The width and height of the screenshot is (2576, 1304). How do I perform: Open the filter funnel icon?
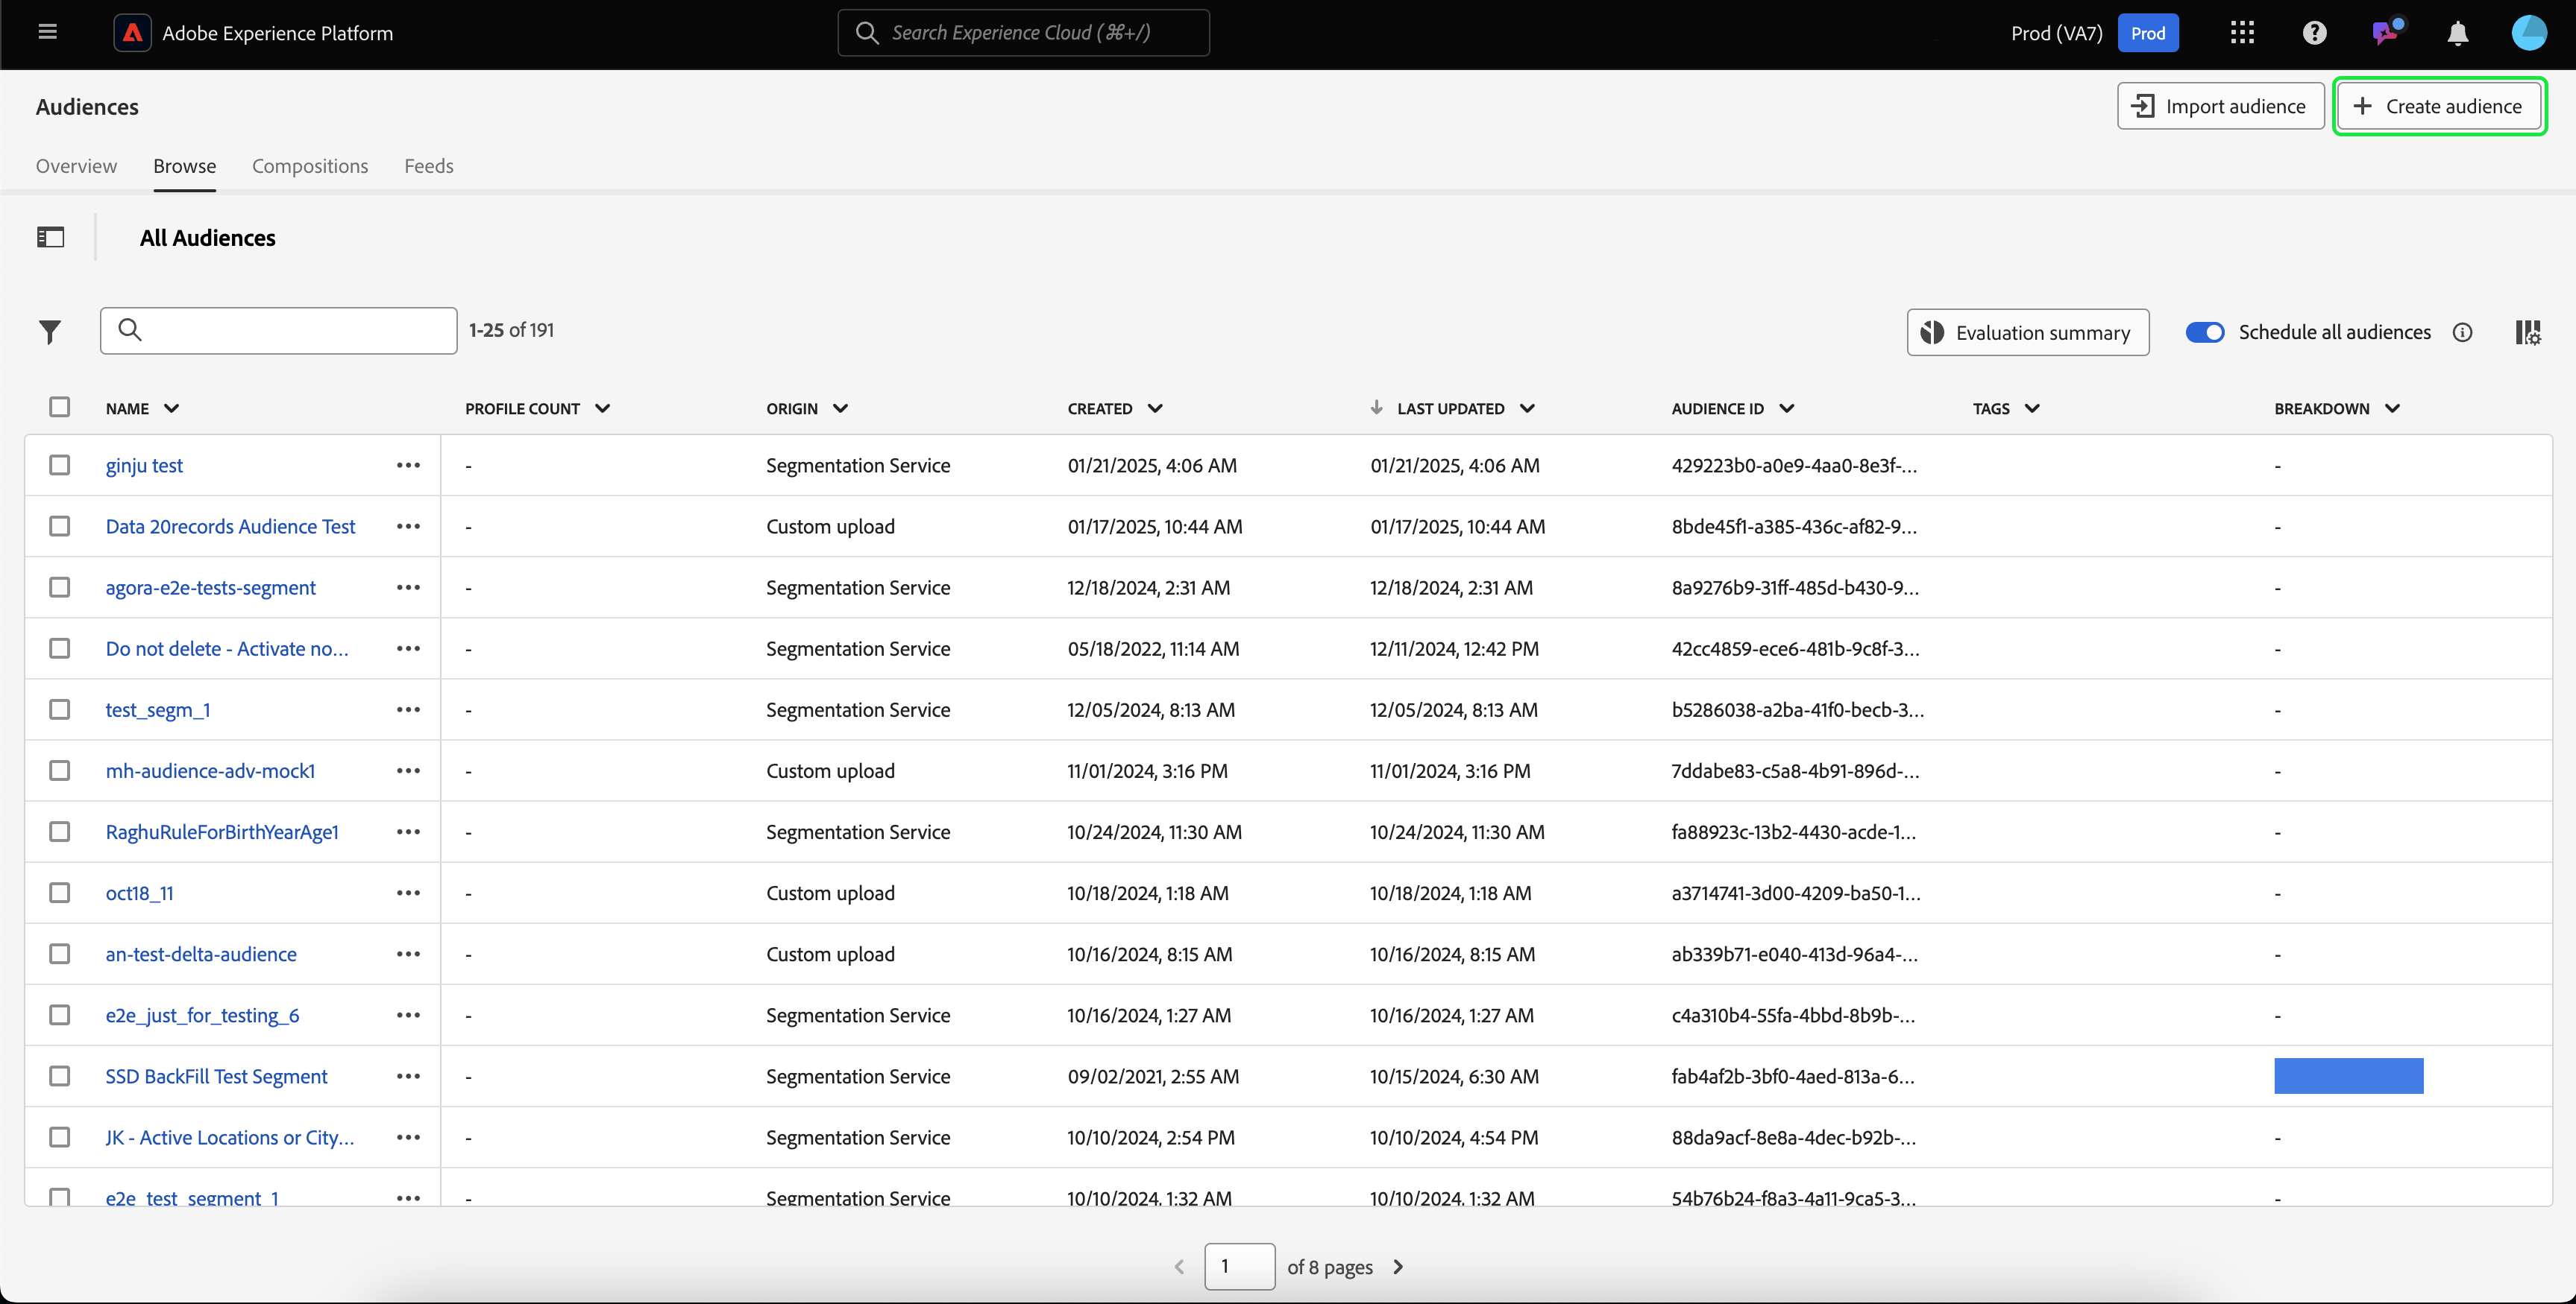[50, 332]
